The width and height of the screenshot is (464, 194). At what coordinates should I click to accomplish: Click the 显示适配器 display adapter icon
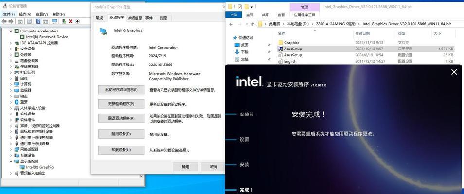coord(17,161)
